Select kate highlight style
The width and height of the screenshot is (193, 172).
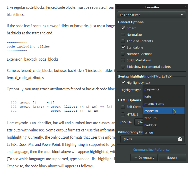164,96
